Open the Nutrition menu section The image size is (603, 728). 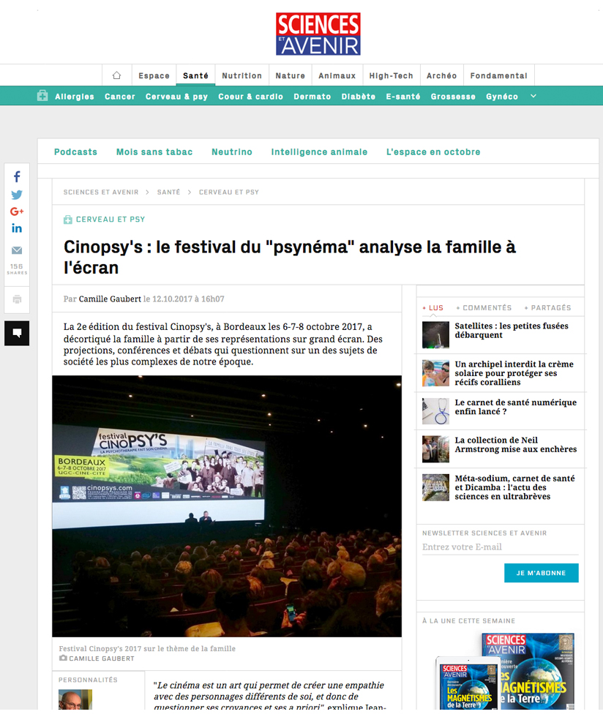[241, 75]
